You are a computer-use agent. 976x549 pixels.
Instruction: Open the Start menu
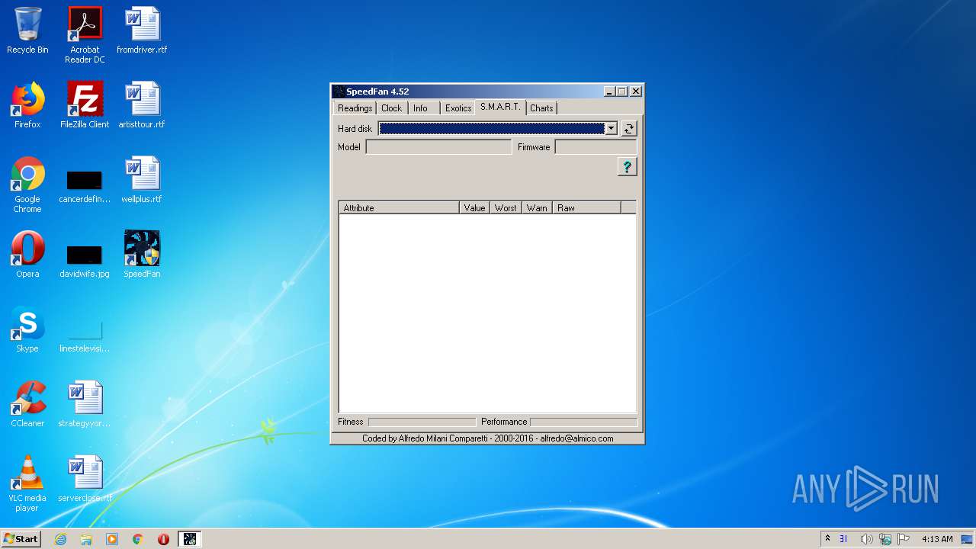[21, 539]
